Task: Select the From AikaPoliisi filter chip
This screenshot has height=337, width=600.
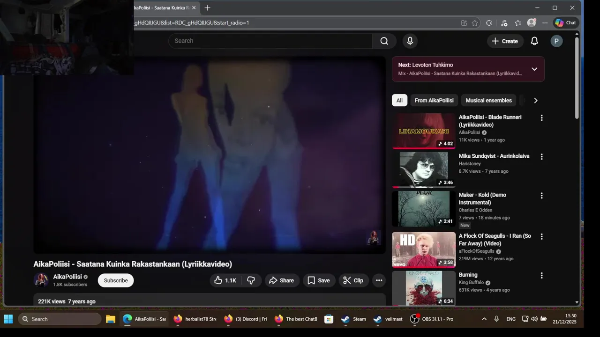Action: tap(434, 100)
